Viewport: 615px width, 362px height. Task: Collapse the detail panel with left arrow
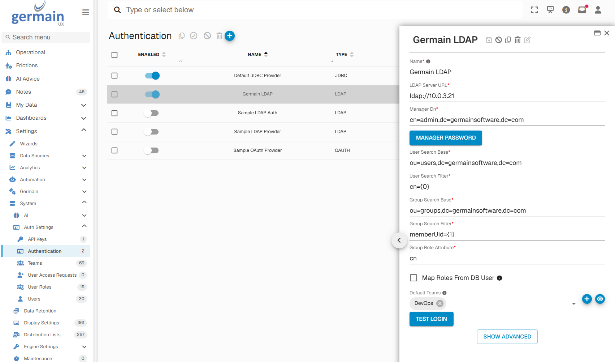[x=399, y=240]
